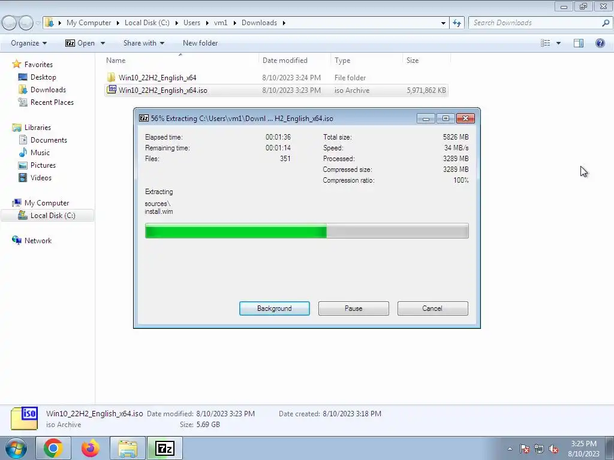Open Recent Places in sidebar

(52, 102)
